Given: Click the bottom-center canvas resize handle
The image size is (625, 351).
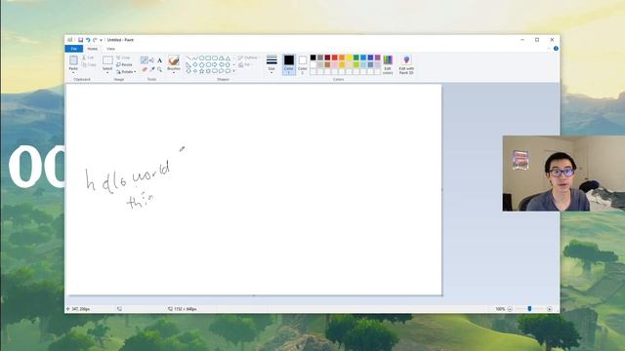Looking at the screenshot, I should [x=254, y=295].
